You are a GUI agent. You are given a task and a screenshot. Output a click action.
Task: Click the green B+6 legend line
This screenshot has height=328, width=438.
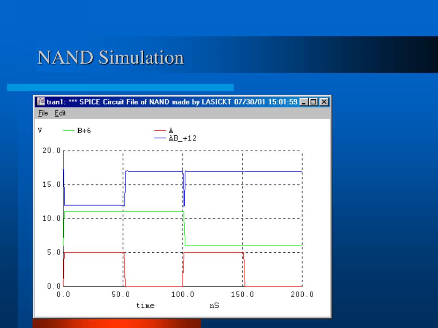(69, 131)
